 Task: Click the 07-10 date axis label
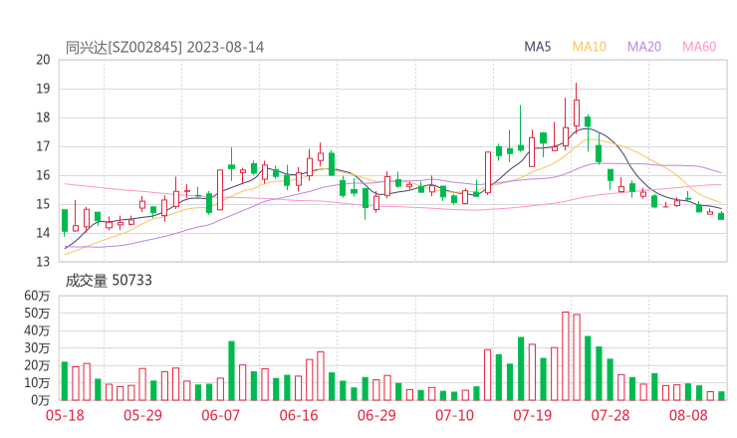click(454, 415)
